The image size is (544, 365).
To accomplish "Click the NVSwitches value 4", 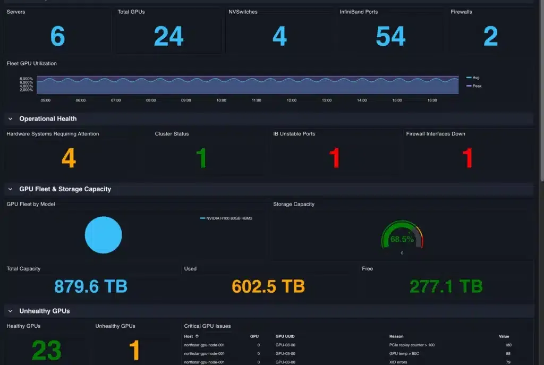I will click(x=279, y=36).
